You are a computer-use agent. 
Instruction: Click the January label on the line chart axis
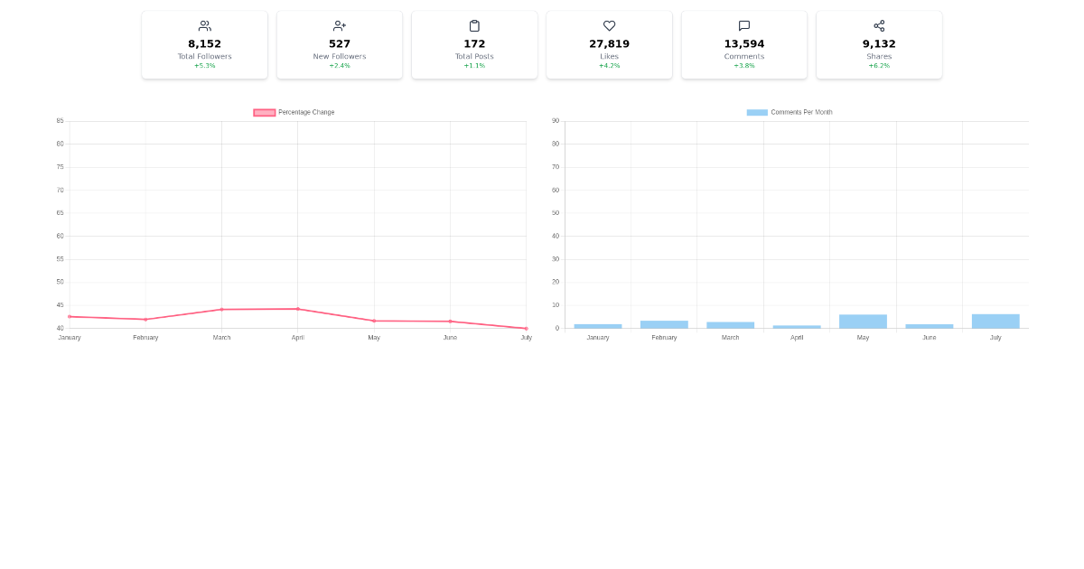coord(69,337)
